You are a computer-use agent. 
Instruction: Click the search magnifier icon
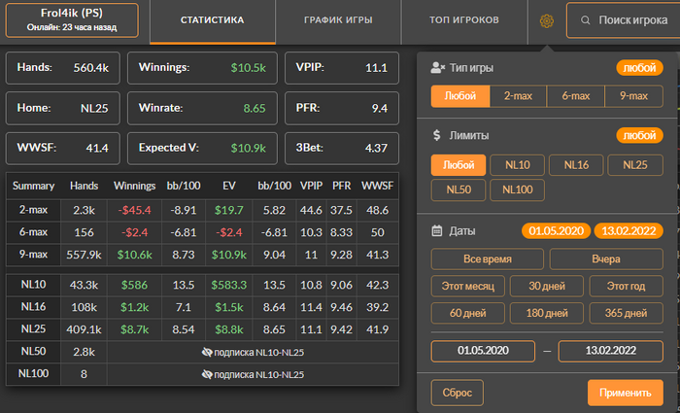[585, 20]
